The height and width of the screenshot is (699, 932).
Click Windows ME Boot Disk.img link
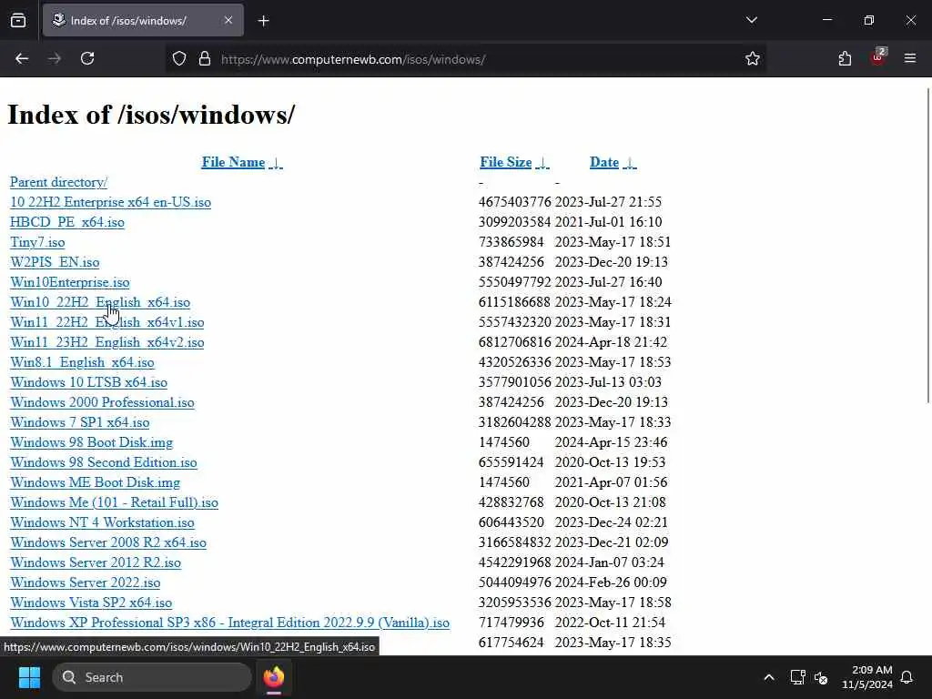coord(95,482)
